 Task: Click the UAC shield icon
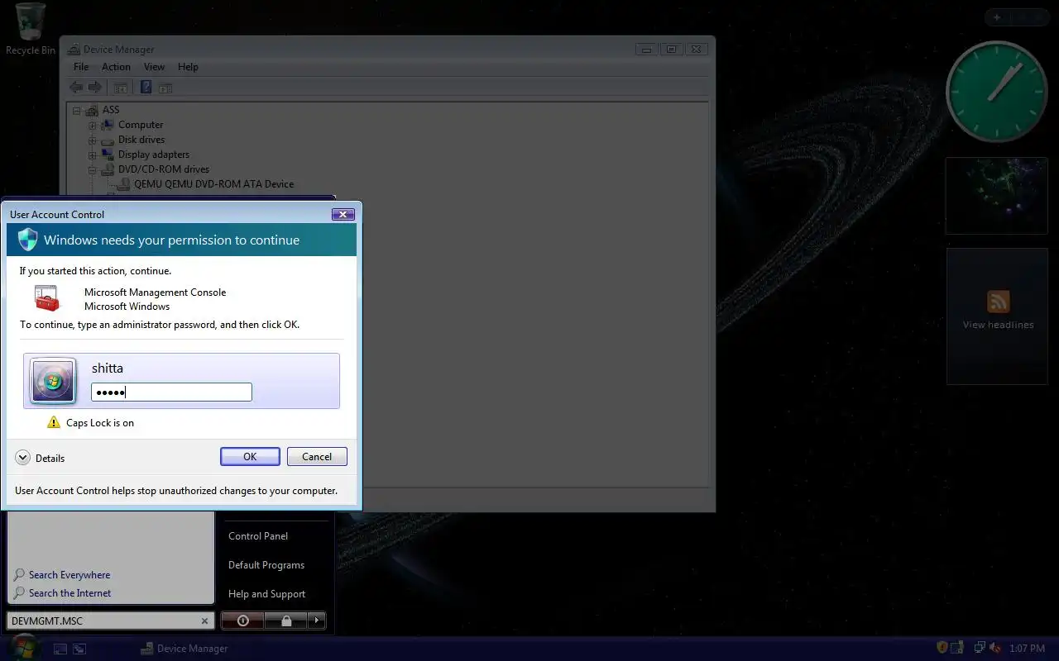(28, 240)
